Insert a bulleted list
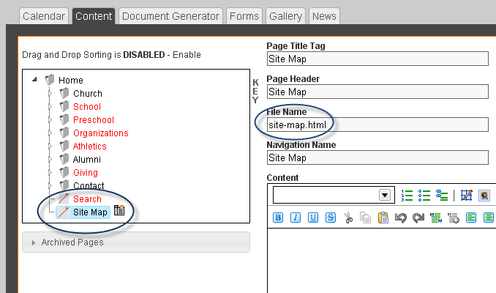This screenshot has width=496, height=293. [x=424, y=196]
